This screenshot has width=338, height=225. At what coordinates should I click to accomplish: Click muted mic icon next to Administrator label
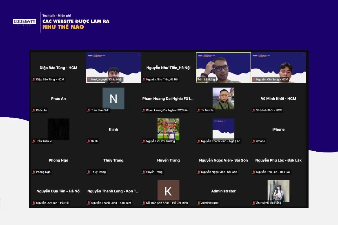[x=199, y=203]
